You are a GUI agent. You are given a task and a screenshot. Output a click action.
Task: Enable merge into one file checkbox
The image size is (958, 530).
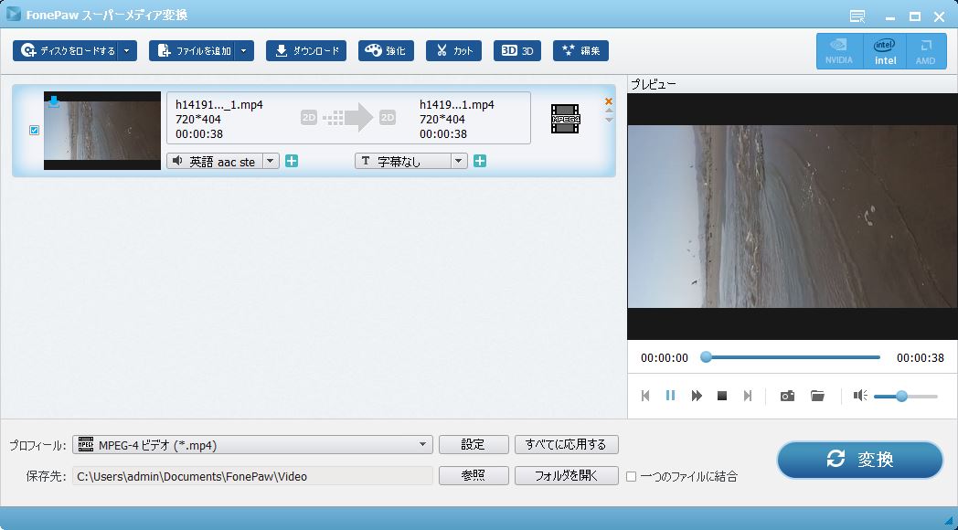[631, 476]
